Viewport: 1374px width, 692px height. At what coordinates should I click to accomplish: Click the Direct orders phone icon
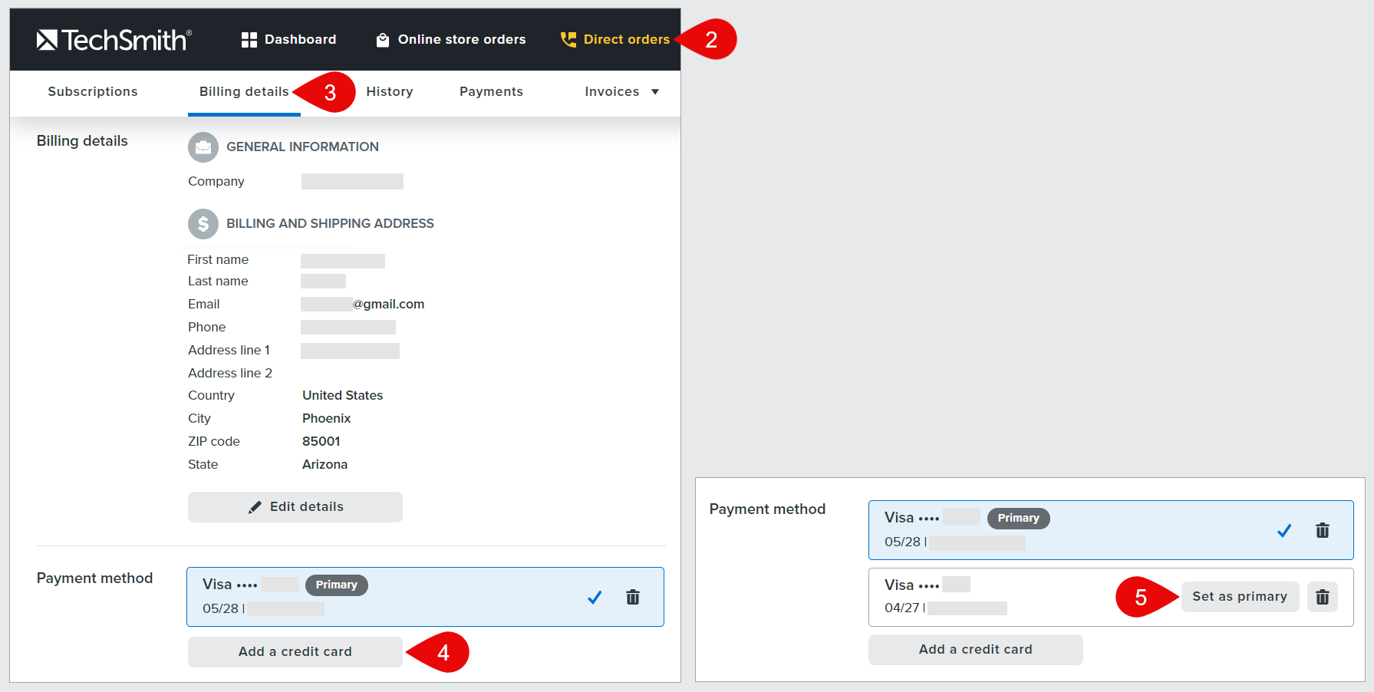pyautogui.click(x=568, y=40)
